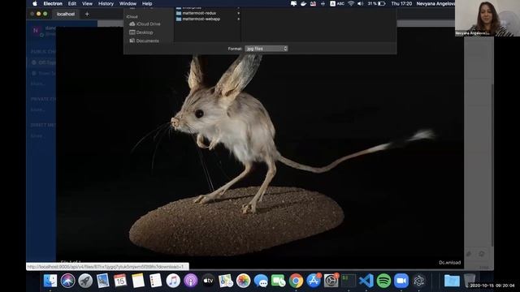Open mattermost-webapp folder in file dialog
520x292 pixels.
pyautogui.click(x=198, y=19)
